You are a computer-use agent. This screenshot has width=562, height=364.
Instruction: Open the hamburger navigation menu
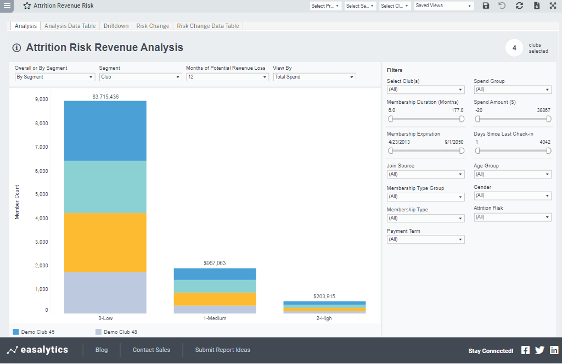(7, 5)
